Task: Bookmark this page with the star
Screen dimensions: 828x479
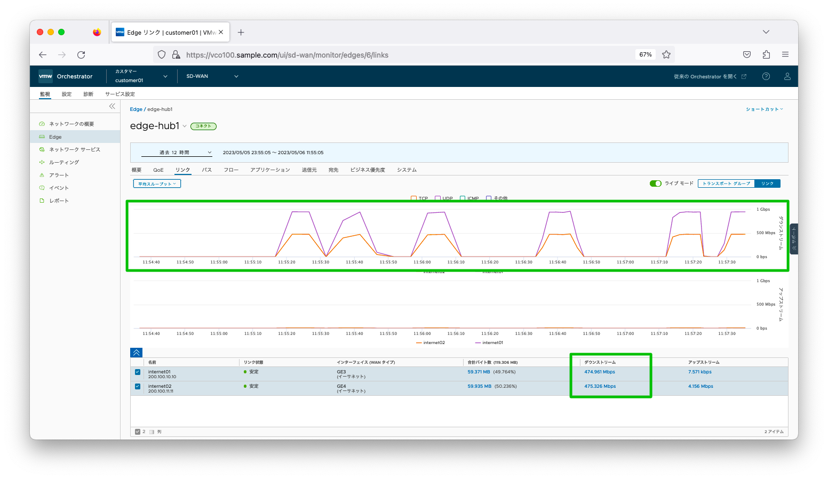Action: click(x=666, y=54)
